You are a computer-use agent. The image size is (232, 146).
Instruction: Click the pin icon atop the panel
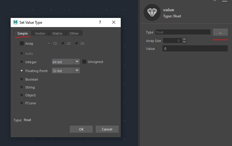pyautogui.click(x=215, y=1)
